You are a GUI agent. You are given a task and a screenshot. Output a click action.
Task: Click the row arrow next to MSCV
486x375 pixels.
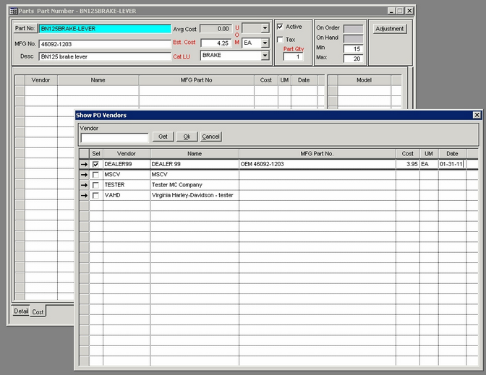(x=84, y=175)
